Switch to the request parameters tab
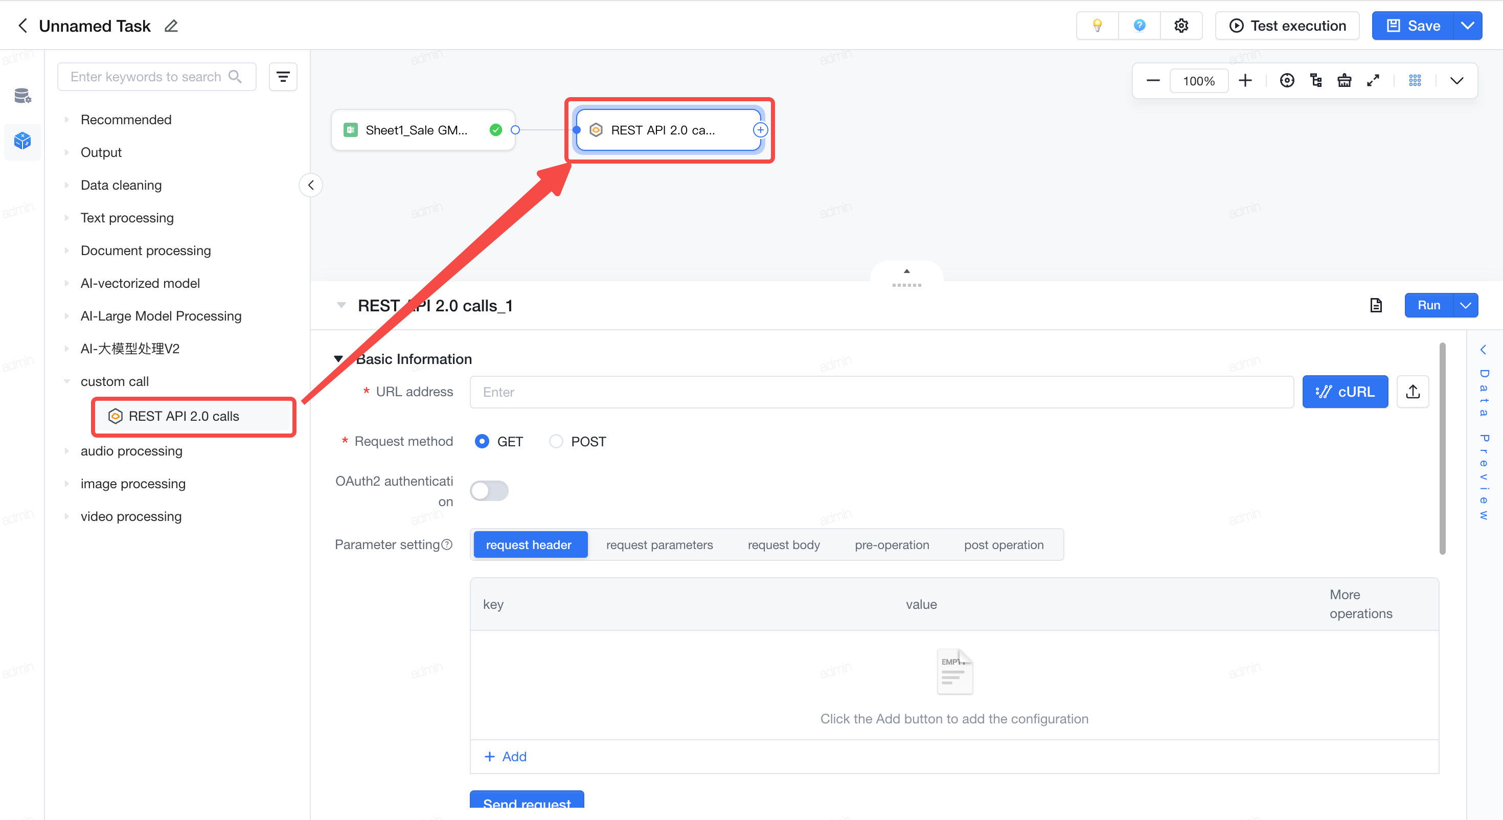Screen dimensions: 1503x820 [659, 544]
